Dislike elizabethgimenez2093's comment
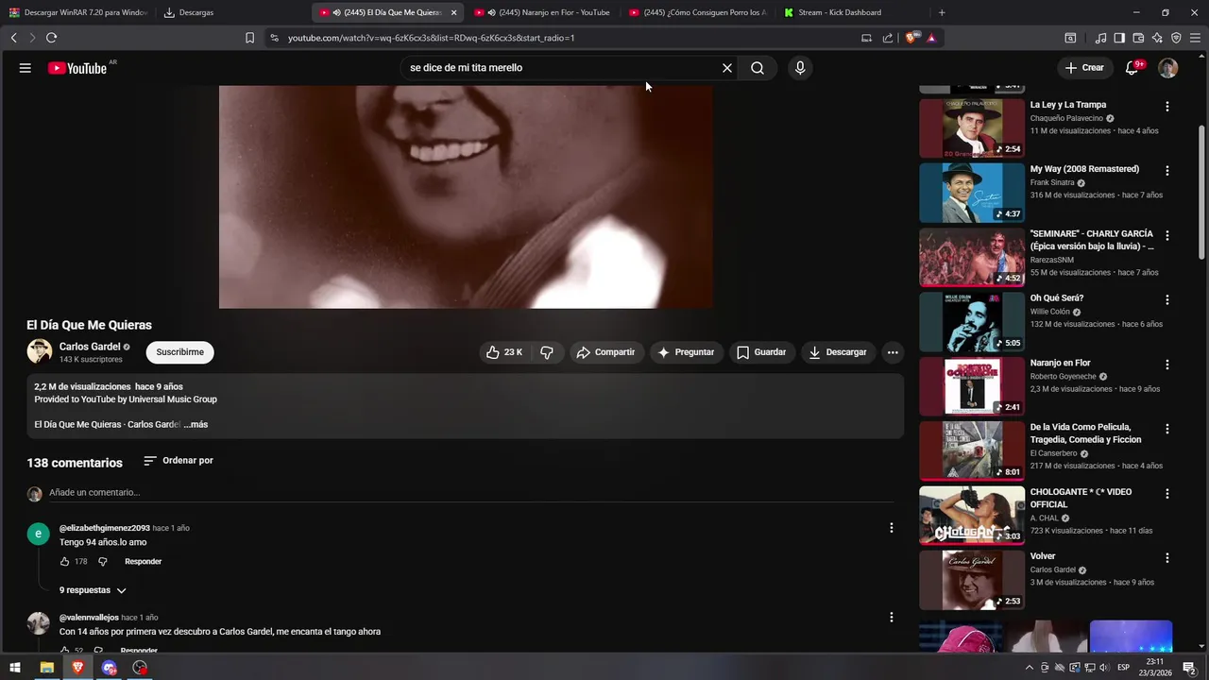Viewport: 1209px width, 680px height. pos(103,561)
